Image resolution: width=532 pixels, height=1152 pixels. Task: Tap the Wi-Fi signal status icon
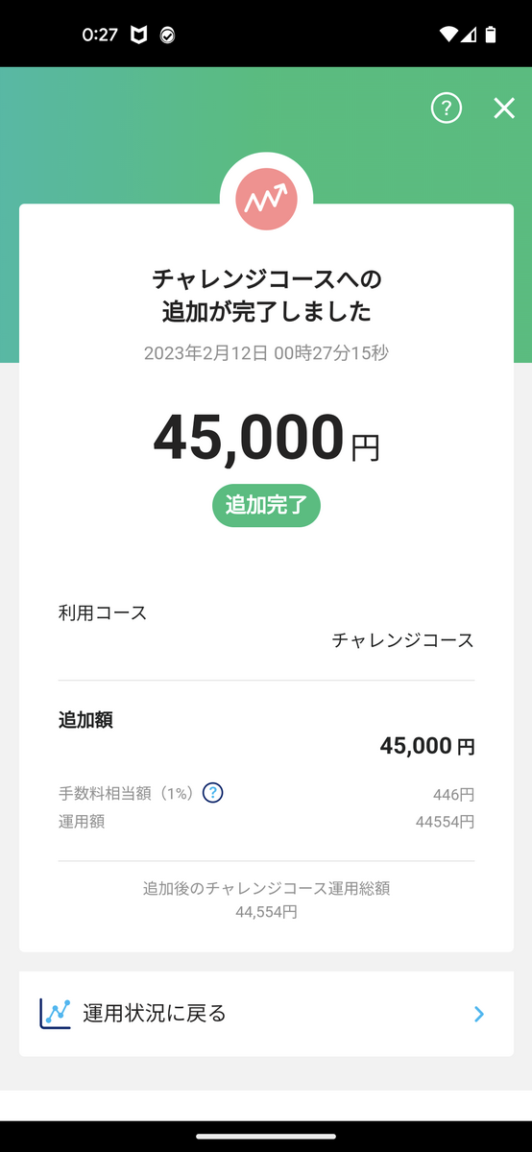[x=448, y=35]
